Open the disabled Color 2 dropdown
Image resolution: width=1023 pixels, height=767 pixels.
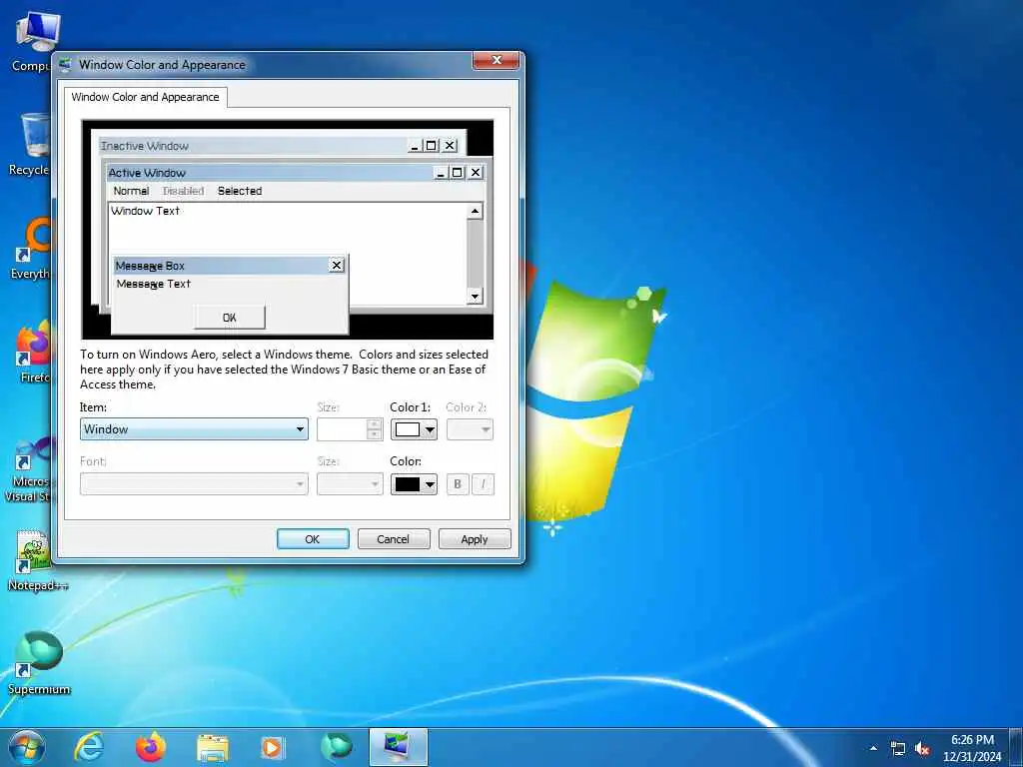(470, 429)
